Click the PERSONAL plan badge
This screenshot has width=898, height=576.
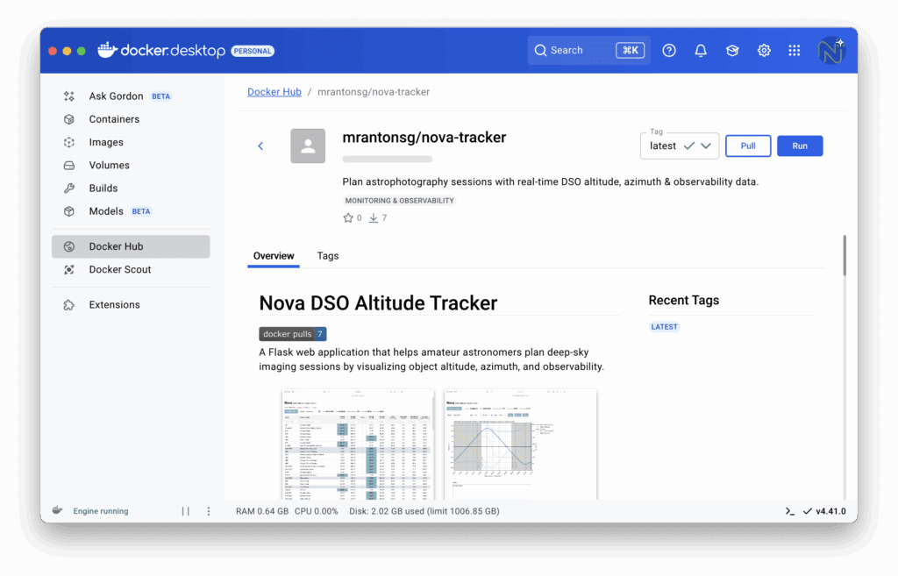coord(253,51)
